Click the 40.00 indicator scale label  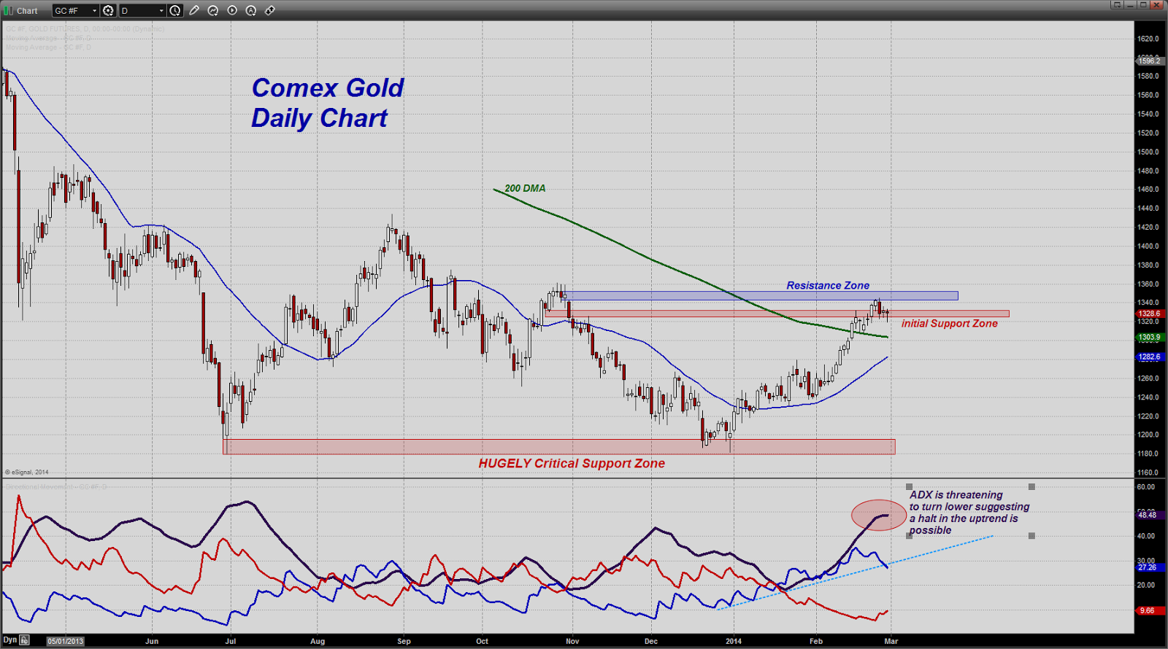point(1146,536)
